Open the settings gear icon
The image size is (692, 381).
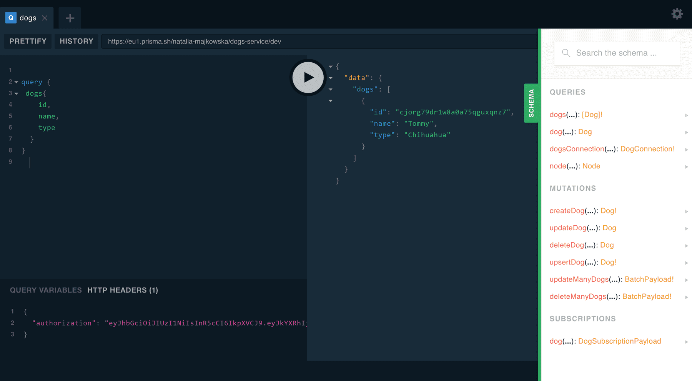(677, 14)
